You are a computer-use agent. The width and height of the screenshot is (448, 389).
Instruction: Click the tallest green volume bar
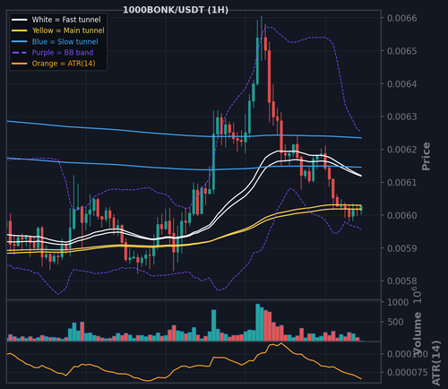click(x=258, y=323)
